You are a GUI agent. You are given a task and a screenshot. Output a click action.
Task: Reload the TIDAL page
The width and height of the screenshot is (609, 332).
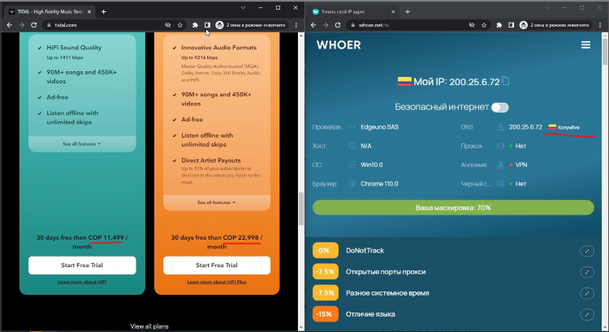point(34,25)
